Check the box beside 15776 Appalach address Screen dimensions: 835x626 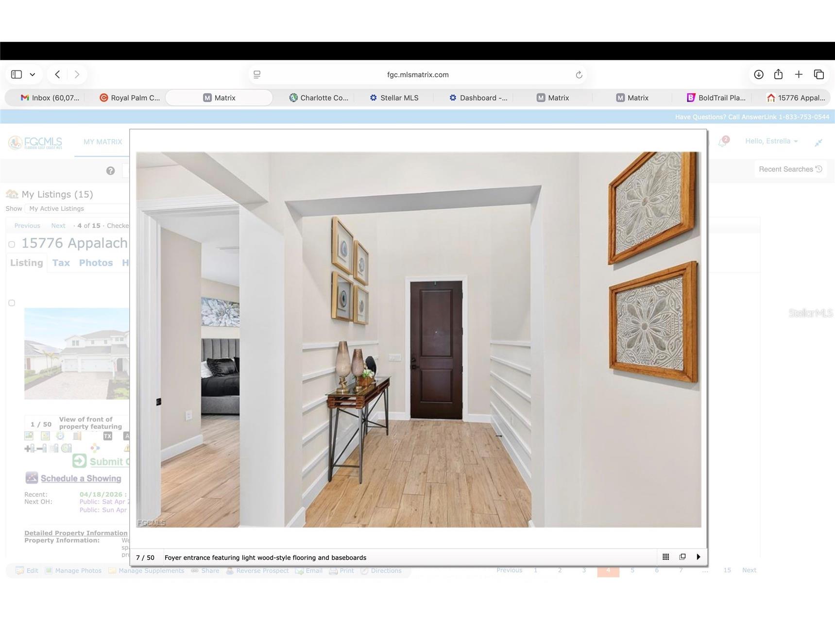12,244
